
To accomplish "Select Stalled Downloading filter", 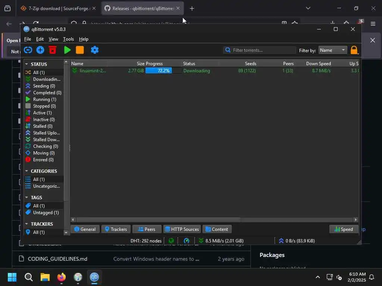I will [x=44, y=140].
